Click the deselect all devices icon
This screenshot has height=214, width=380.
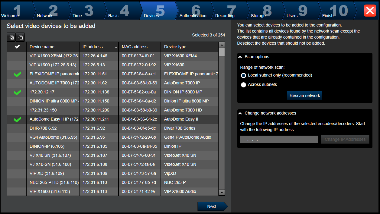click(x=20, y=37)
